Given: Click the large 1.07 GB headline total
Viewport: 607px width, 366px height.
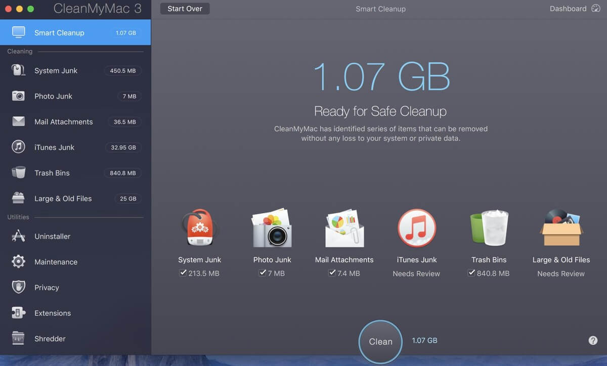Looking at the screenshot, I should click(x=381, y=77).
